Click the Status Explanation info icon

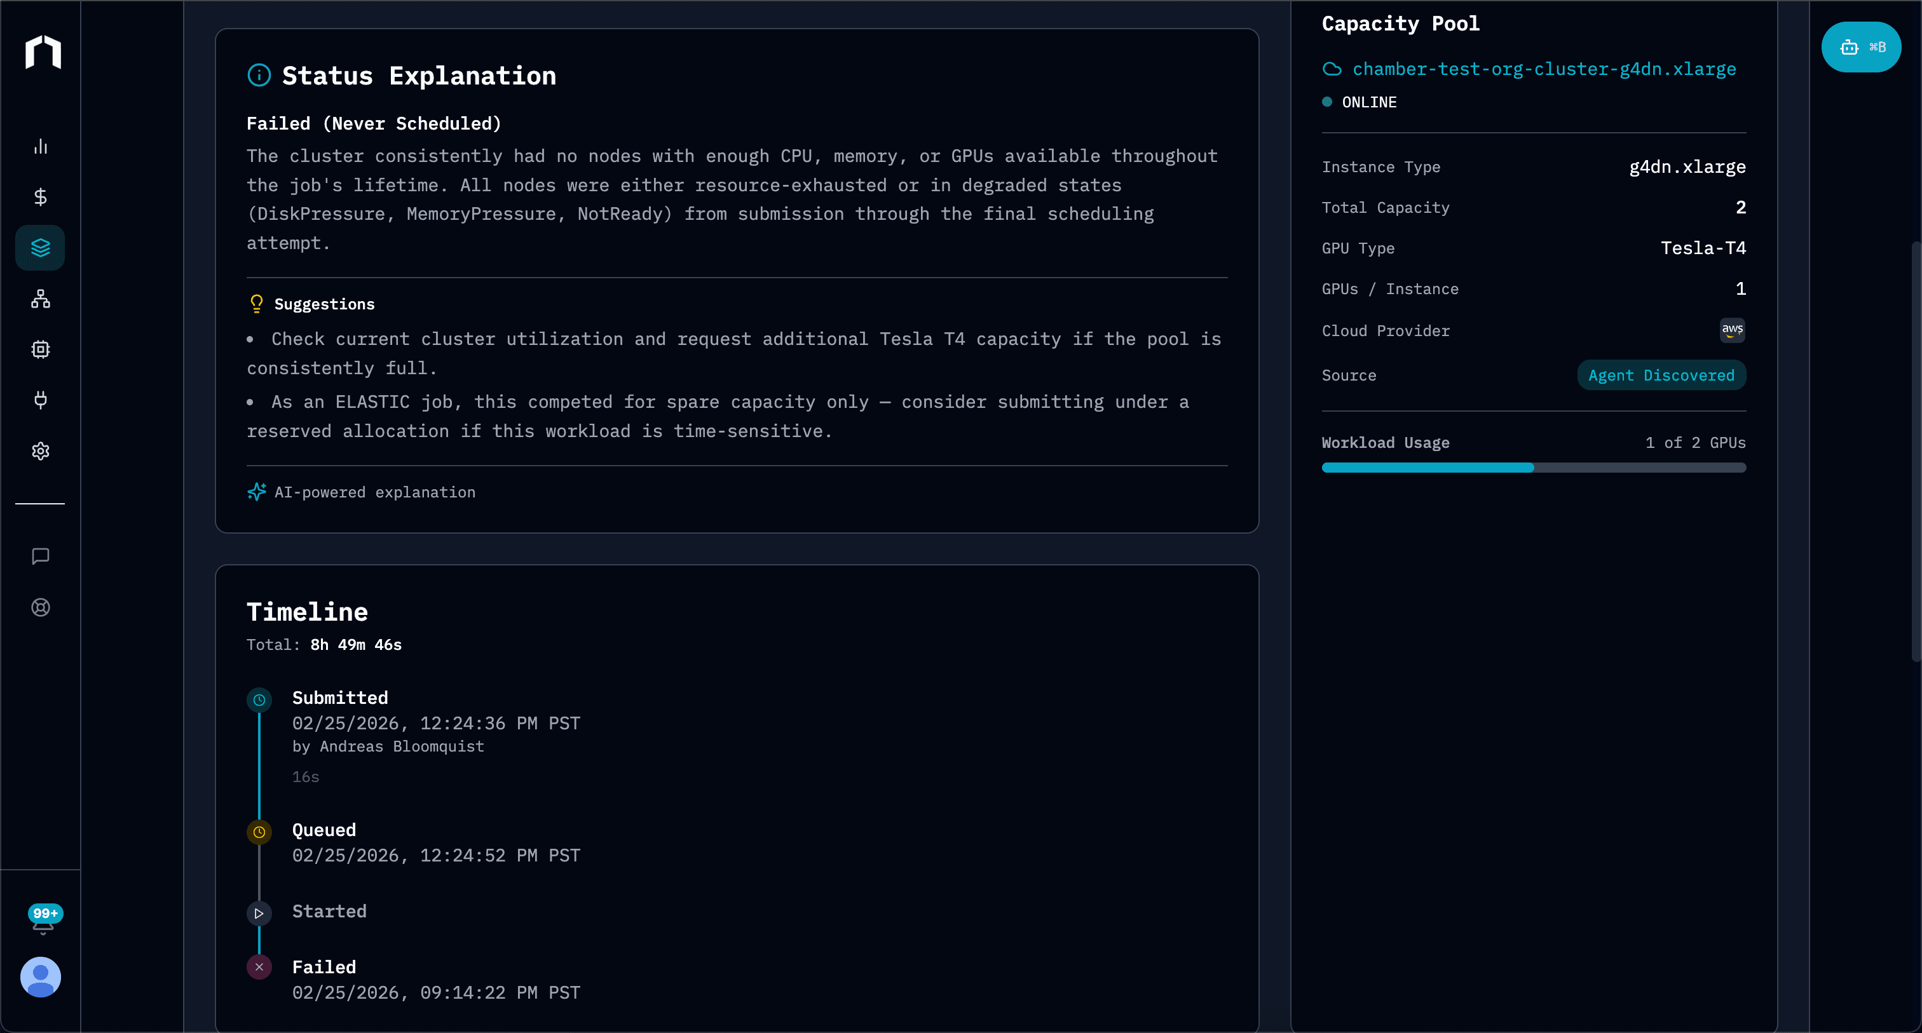[259, 76]
